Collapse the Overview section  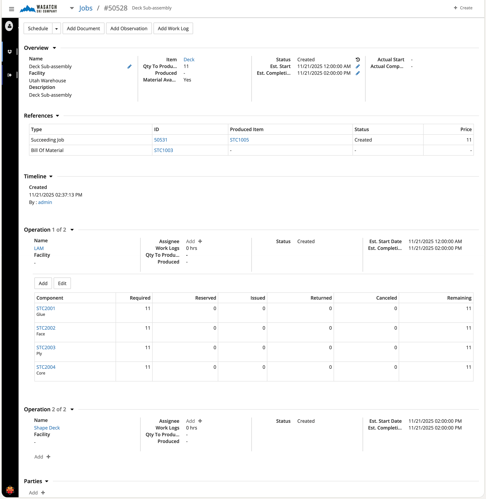tap(54, 48)
